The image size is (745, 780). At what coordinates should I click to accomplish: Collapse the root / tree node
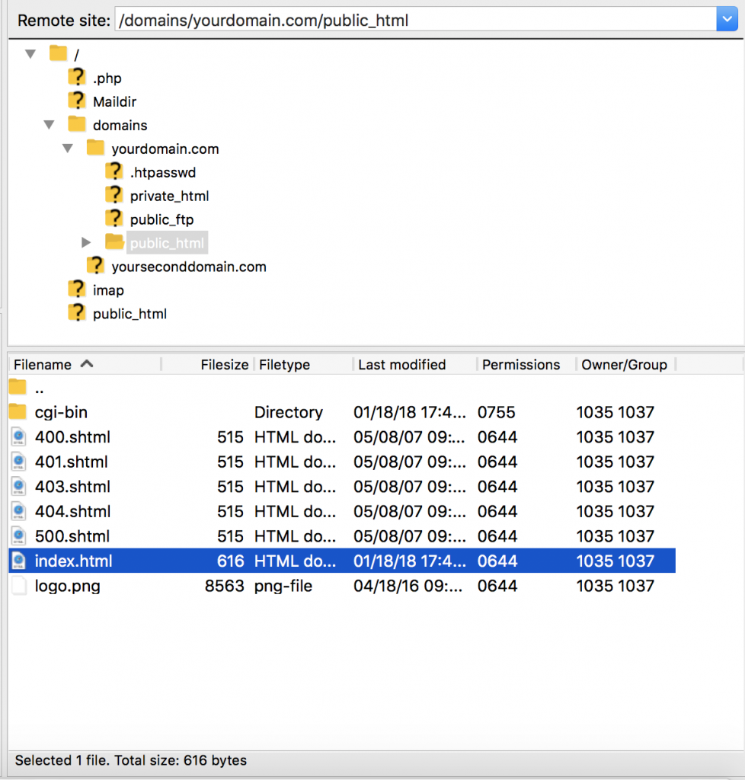30,54
